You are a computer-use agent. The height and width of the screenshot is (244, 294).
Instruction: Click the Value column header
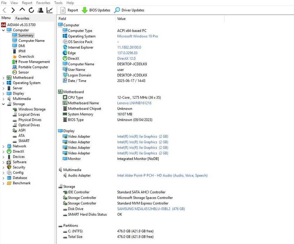170,19
